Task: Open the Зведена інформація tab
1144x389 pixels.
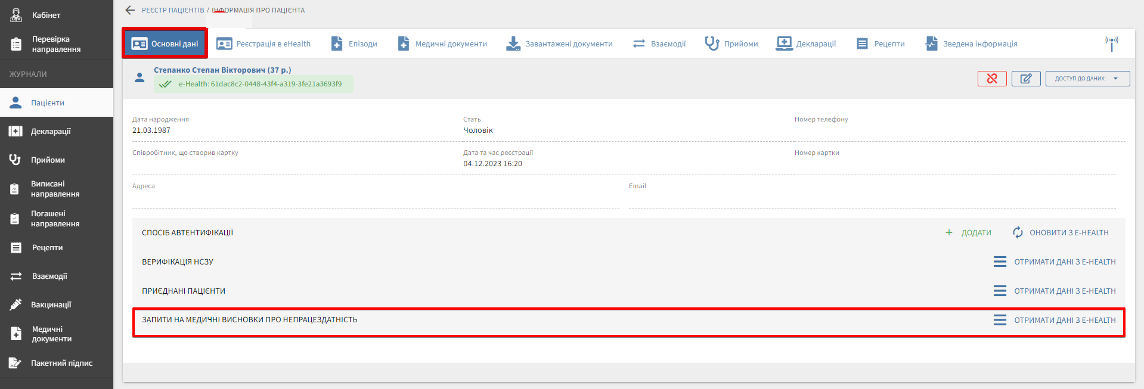Action: click(x=971, y=43)
